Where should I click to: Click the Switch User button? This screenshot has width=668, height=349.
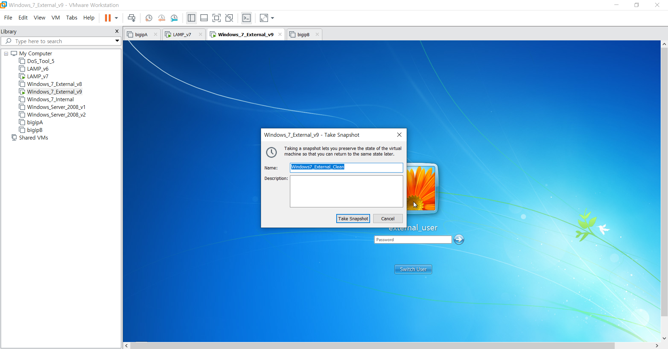click(413, 269)
